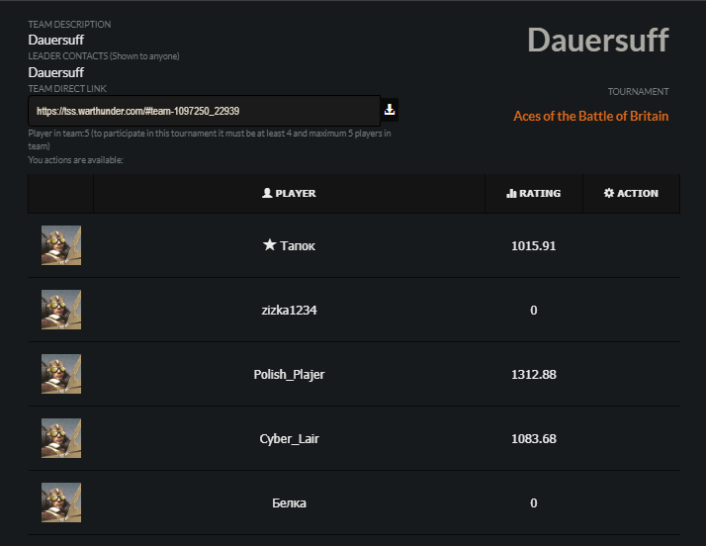This screenshot has width=706, height=546.
Task: Open the Cyber_Lair player profile
Action: coord(289,439)
